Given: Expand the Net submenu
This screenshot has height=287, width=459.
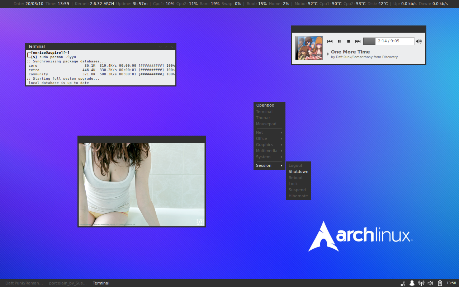Looking at the screenshot, I should (x=269, y=132).
